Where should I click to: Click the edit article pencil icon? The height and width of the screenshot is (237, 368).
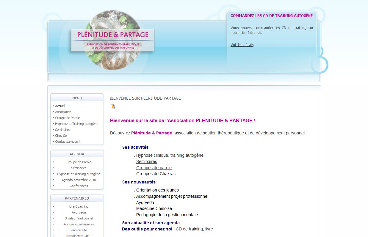coord(113,107)
